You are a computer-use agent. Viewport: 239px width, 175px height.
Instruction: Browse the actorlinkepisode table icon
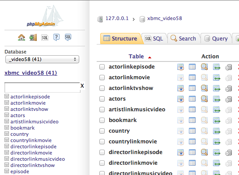[x=180, y=67]
